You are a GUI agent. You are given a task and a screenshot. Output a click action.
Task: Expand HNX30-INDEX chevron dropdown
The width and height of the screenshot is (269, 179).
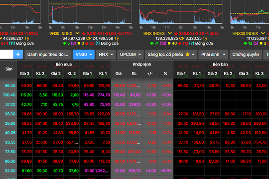pos(263,33)
